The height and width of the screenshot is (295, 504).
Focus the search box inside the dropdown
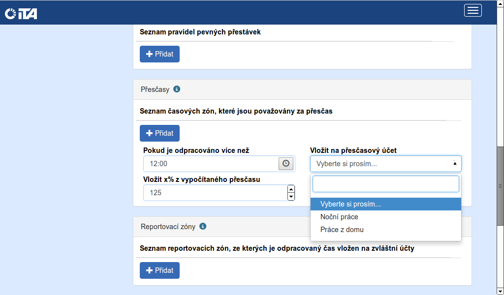(385, 184)
